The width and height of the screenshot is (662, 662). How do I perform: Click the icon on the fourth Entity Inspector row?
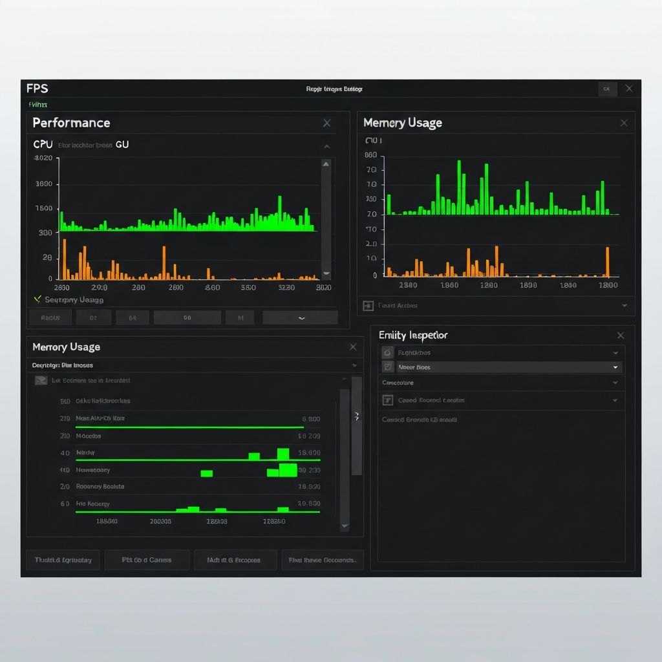tap(387, 400)
